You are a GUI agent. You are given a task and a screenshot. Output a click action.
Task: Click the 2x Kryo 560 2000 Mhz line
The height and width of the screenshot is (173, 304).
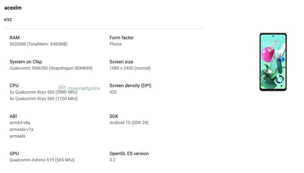click(x=43, y=92)
